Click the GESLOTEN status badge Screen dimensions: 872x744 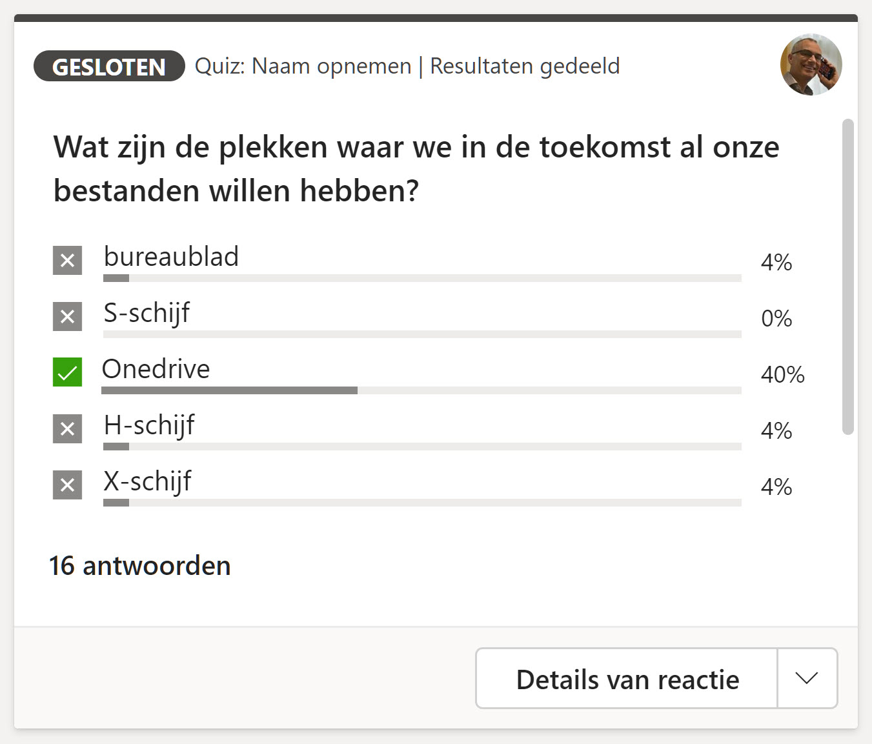108,66
